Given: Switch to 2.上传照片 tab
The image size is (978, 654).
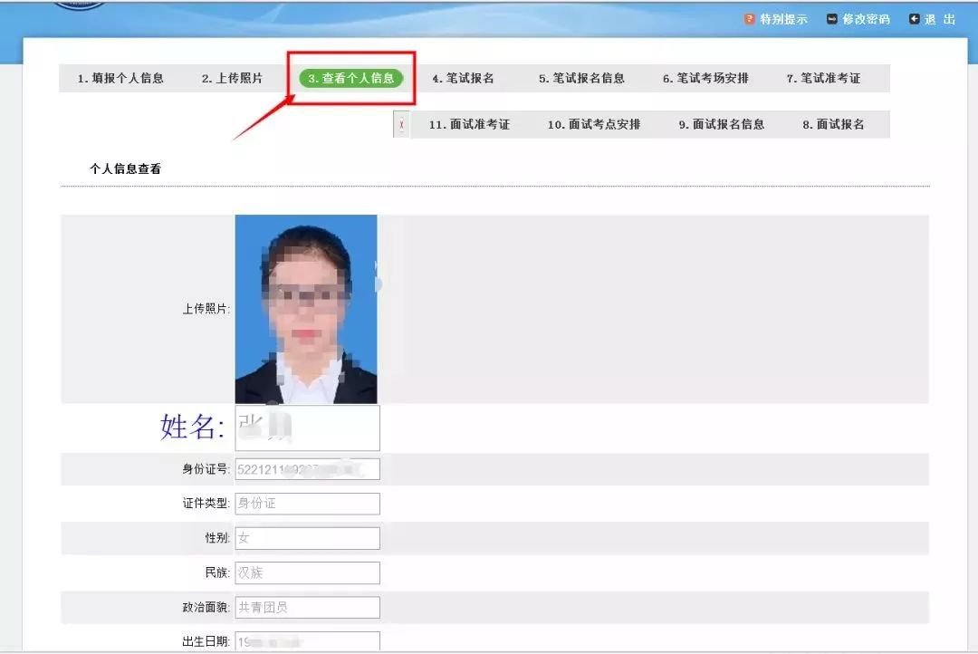Looking at the screenshot, I should (x=232, y=79).
